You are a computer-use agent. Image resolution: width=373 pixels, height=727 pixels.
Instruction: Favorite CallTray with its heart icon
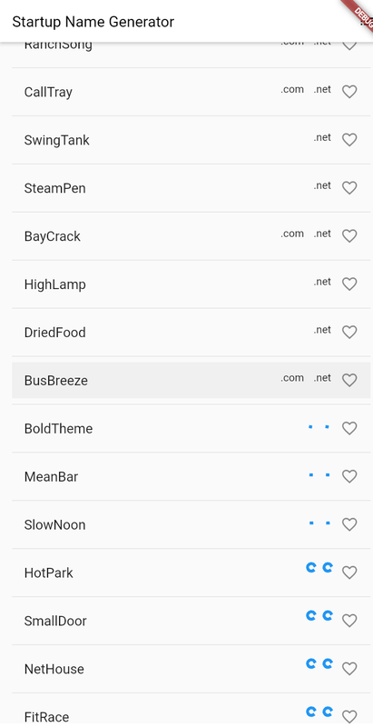point(349,92)
